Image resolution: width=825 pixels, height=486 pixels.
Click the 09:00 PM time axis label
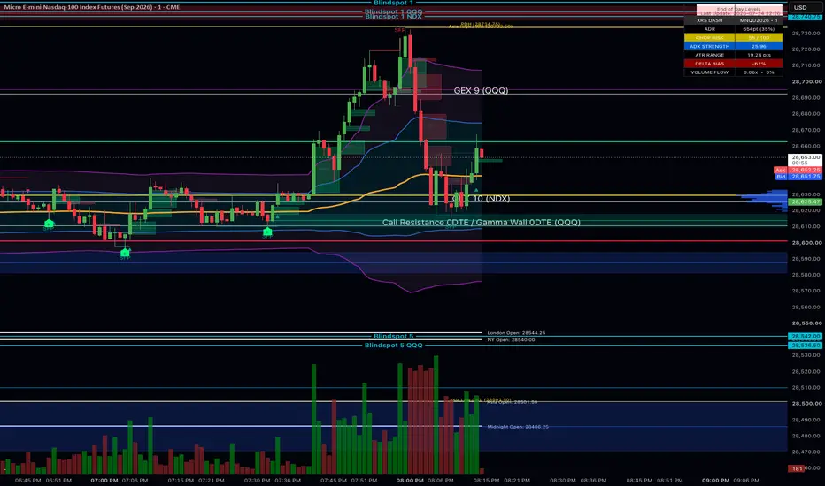pyautogui.click(x=715, y=480)
